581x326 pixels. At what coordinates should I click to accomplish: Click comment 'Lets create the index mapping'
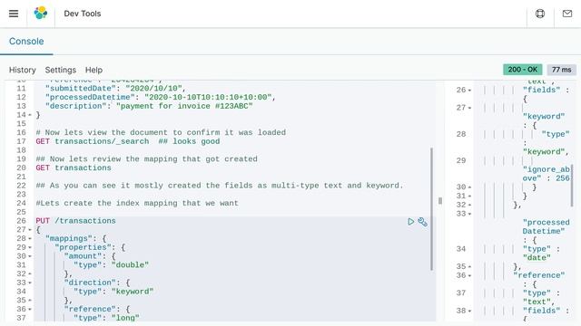point(137,204)
